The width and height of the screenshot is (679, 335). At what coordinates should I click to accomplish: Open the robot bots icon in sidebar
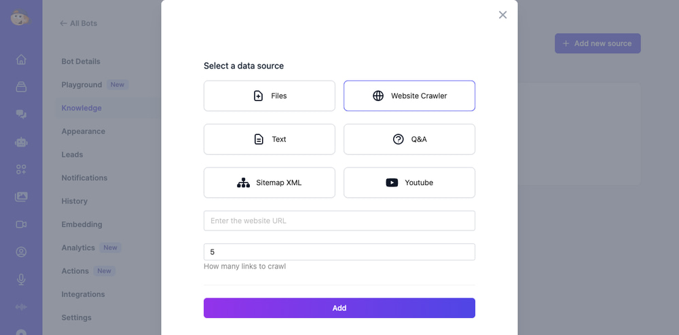point(21,142)
